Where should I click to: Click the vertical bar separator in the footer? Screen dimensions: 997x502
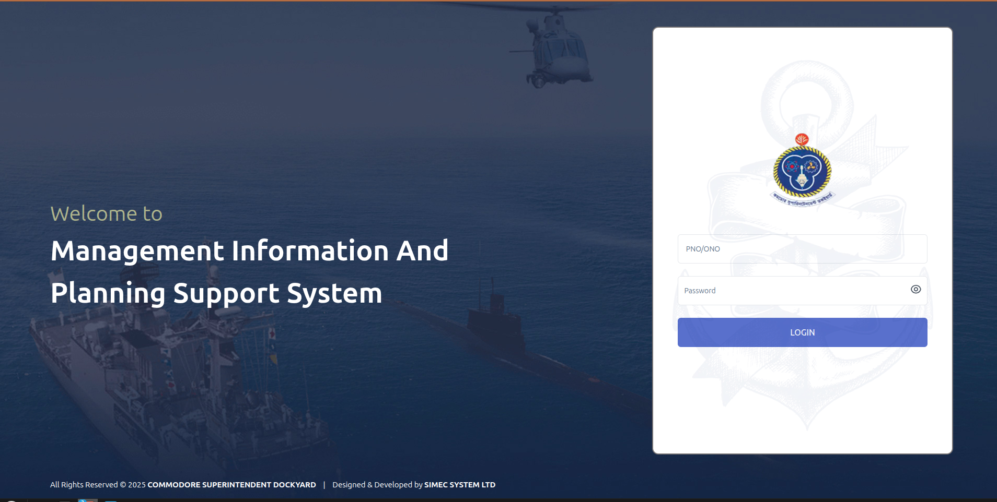point(324,485)
